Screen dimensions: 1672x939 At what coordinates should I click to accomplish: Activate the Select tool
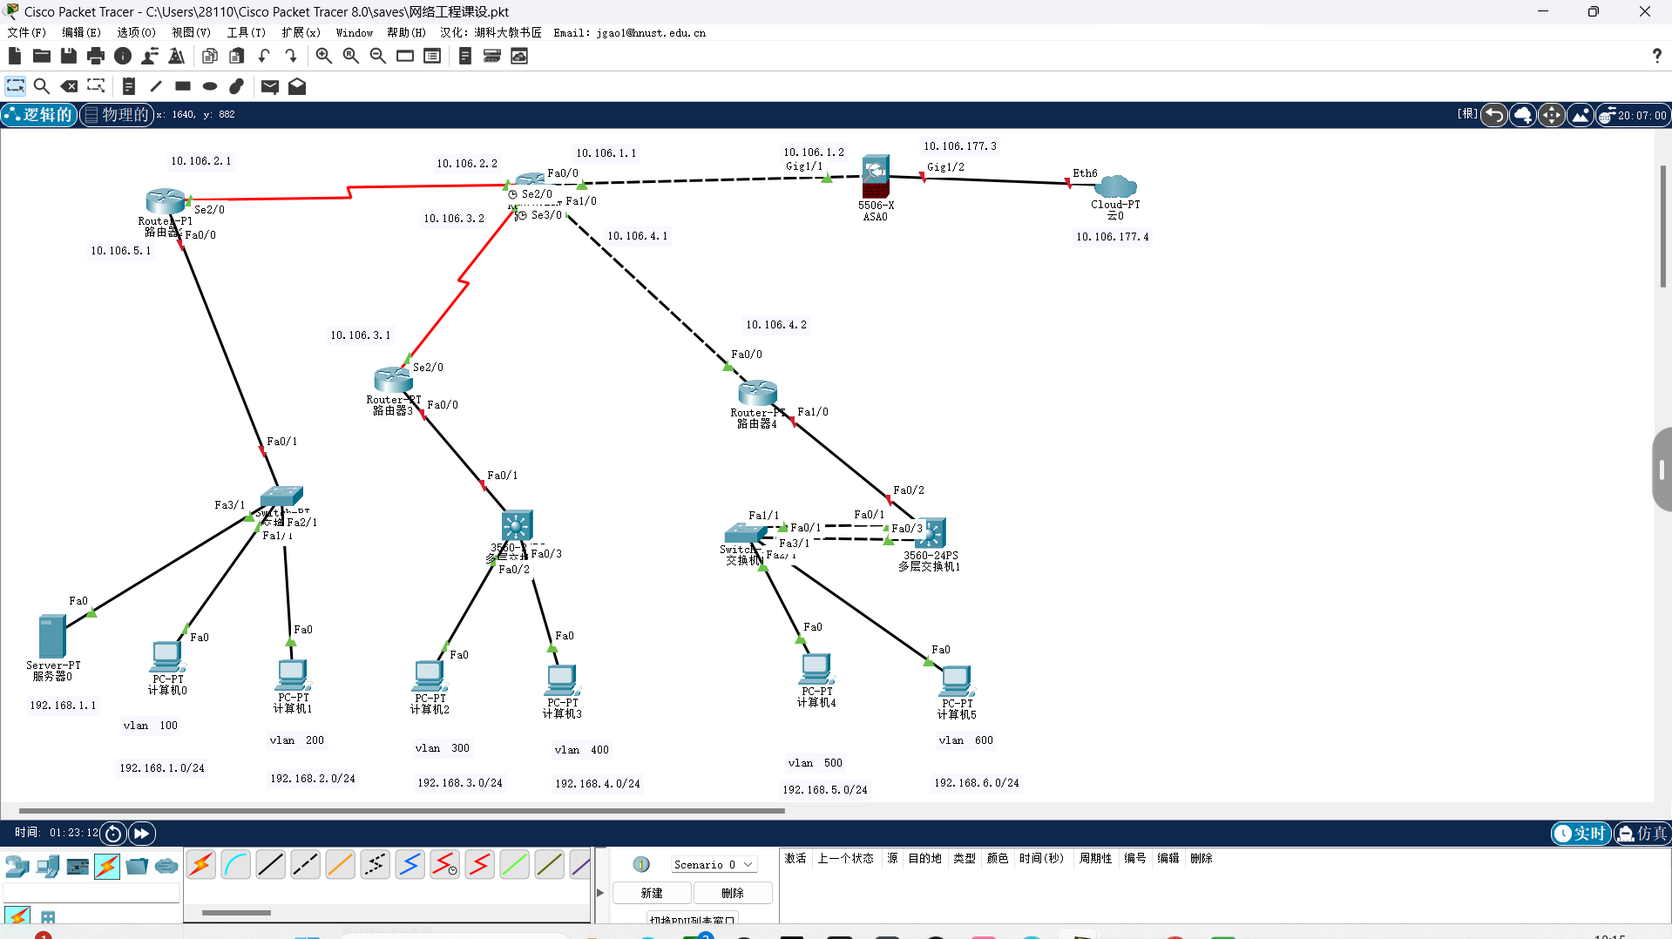coord(15,86)
